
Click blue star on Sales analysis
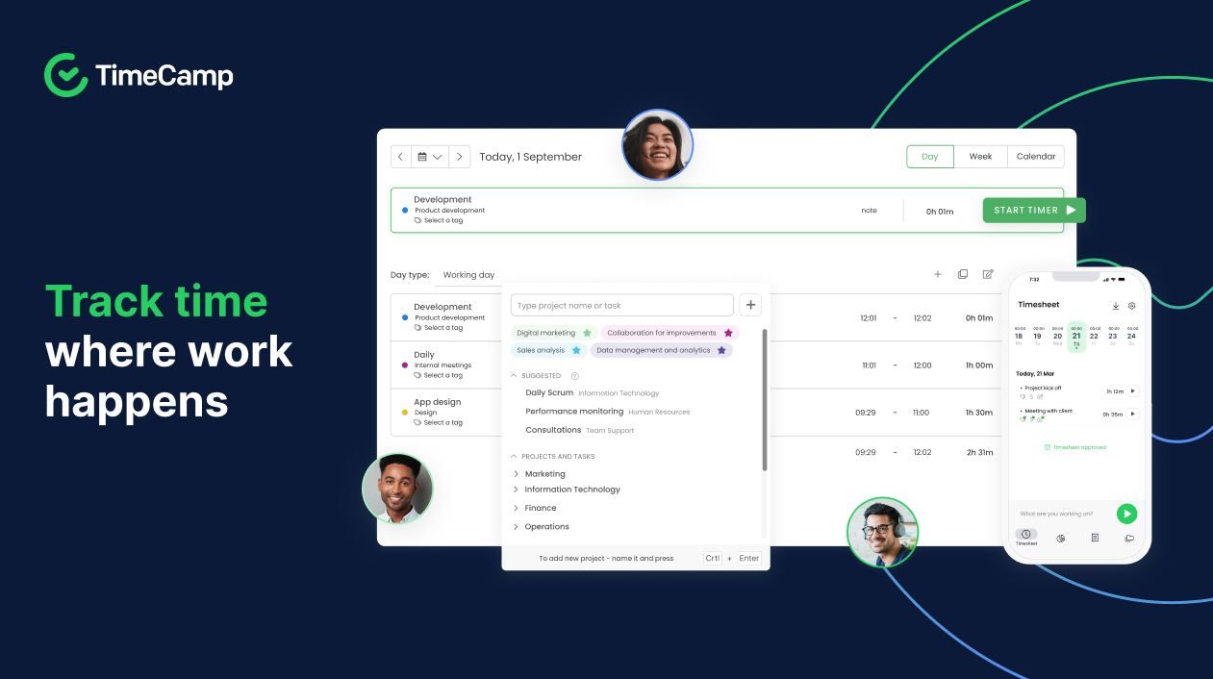(576, 350)
